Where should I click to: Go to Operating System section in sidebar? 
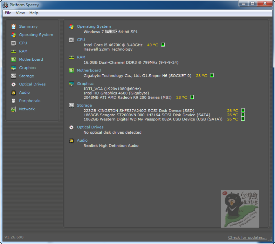(x=36, y=35)
